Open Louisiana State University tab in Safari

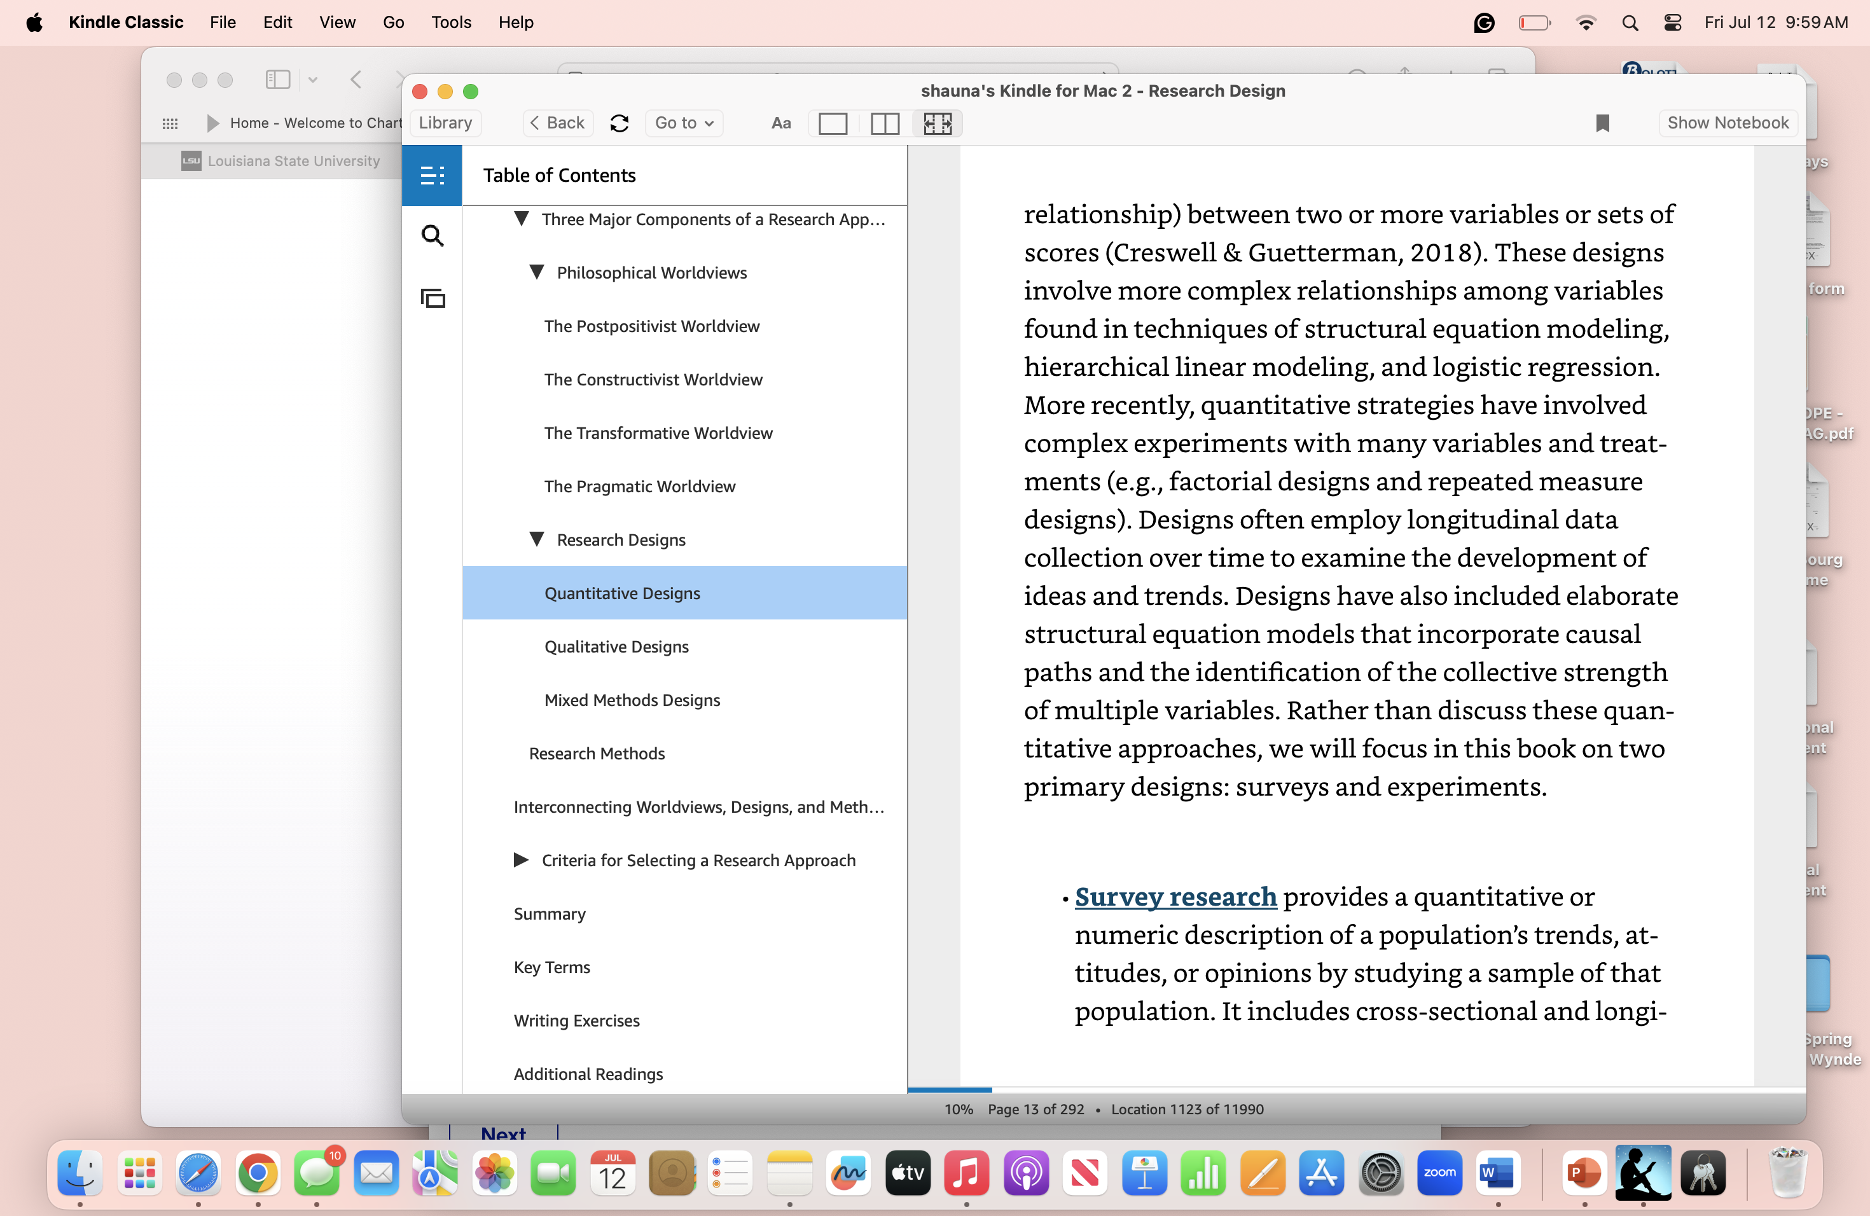281,161
